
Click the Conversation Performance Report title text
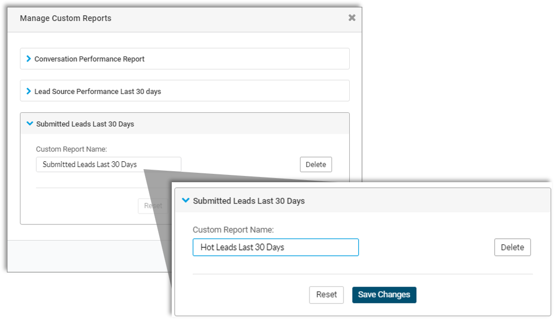point(90,59)
